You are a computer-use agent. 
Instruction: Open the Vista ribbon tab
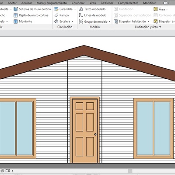[x=93, y=3]
